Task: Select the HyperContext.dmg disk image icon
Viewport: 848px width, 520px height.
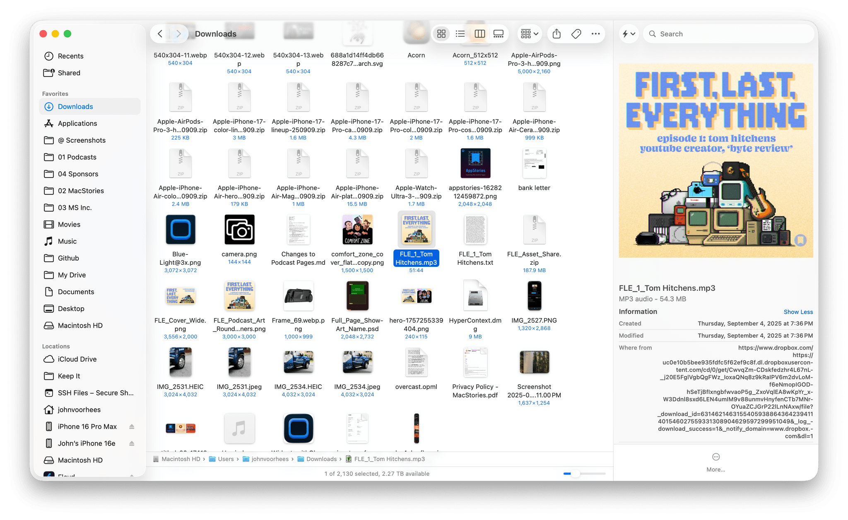Action: (x=475, y=295)
